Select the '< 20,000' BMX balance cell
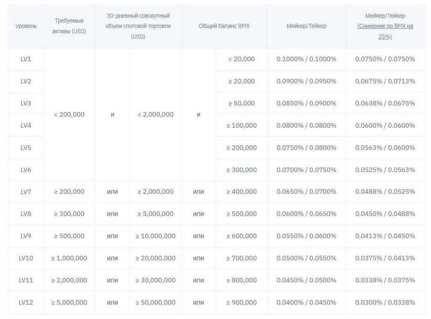The width and height of the screenshot is (431, 319). 241,59
